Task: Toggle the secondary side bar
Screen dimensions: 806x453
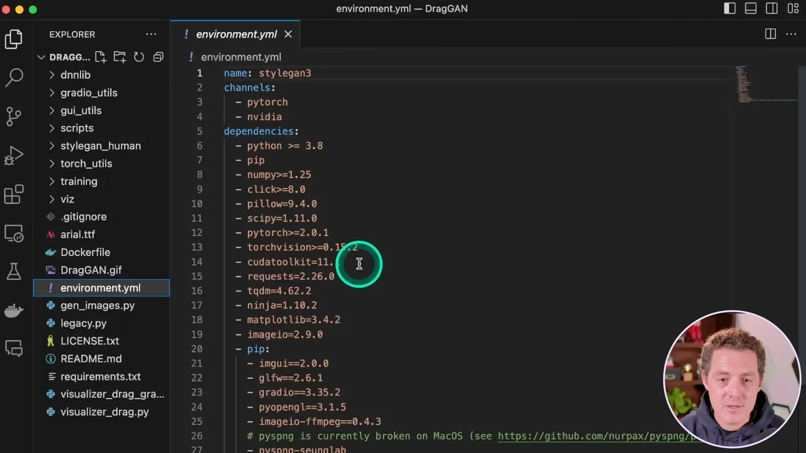Action: click(772, 9)
